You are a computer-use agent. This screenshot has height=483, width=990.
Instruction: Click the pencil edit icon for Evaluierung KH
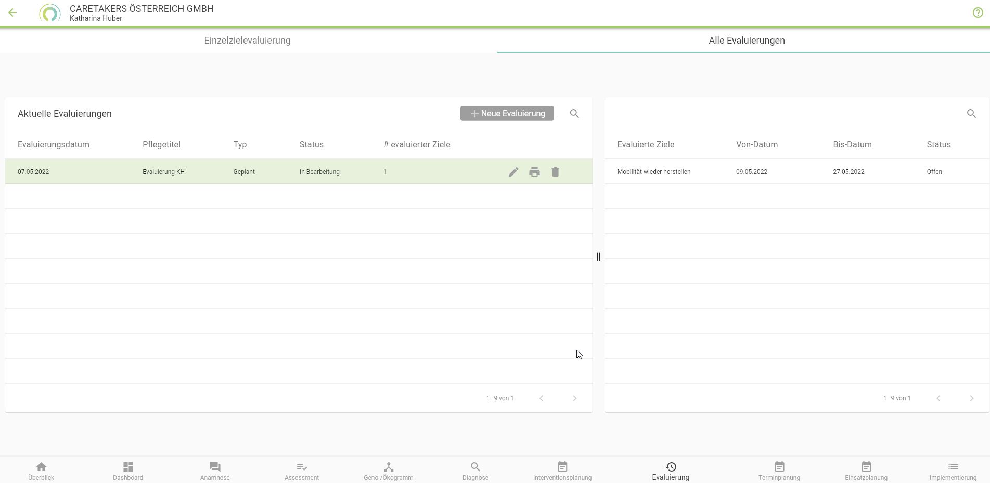(x=513, y=172)
